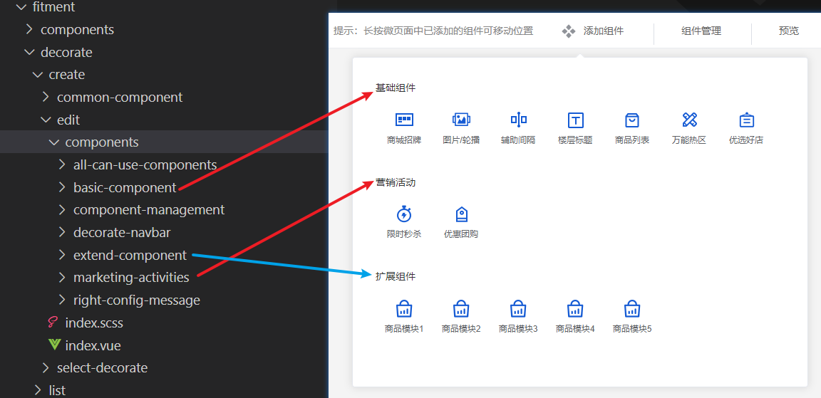Select the 商城招牌 shop banner component icon
The height and width of the screenshot is (398, 821).
tap(404, 120)
